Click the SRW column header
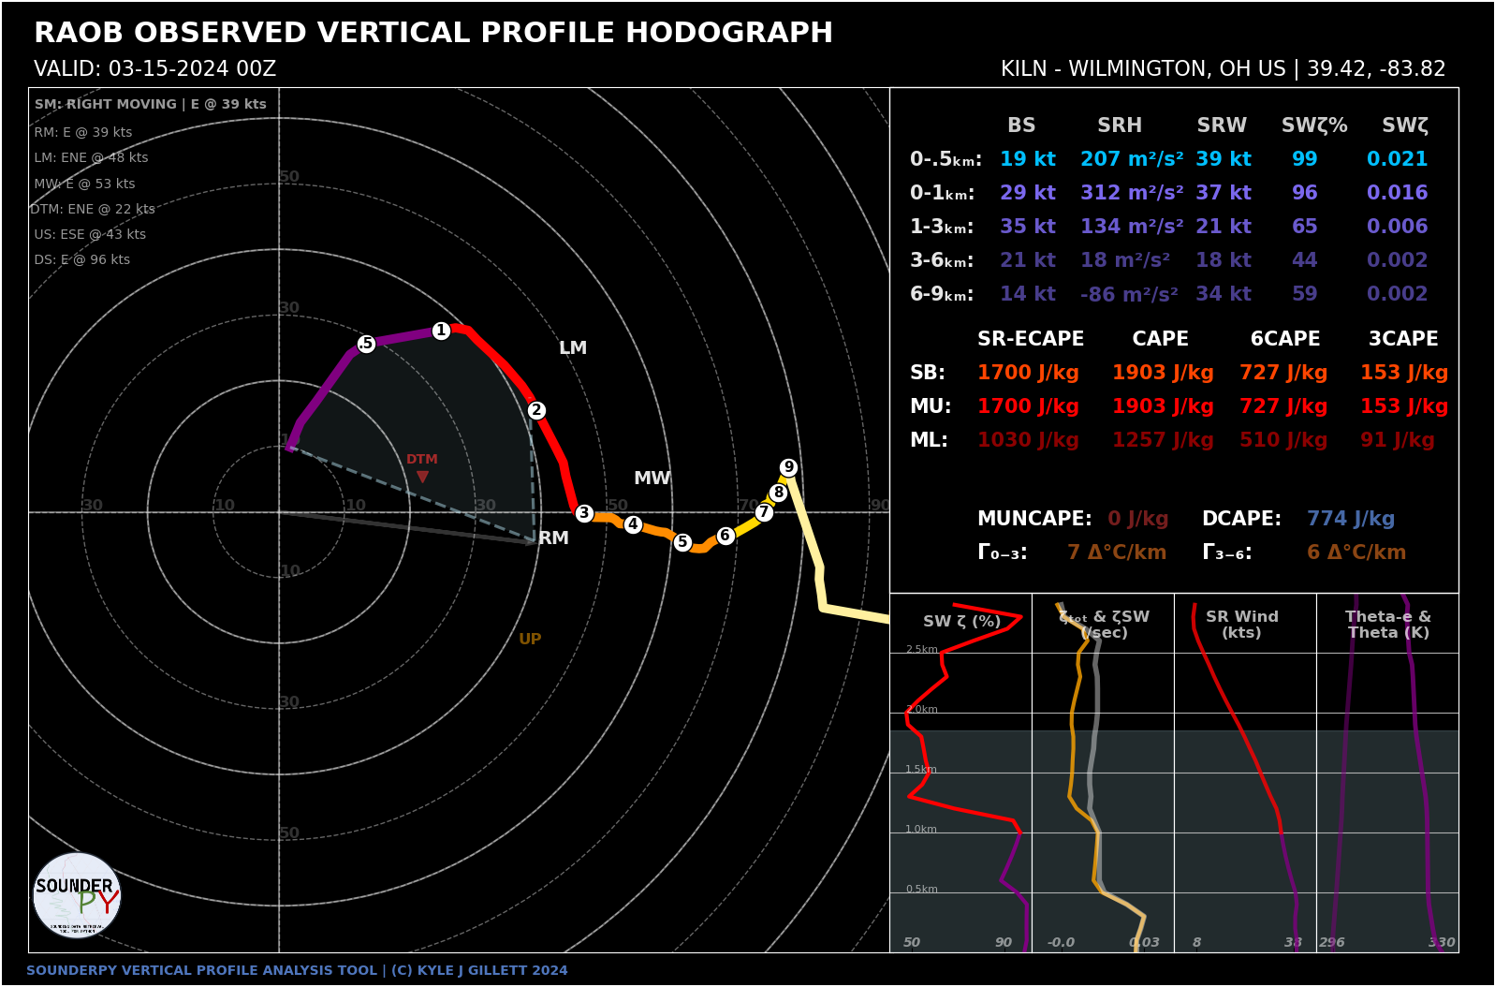 tap(1222, 125)
